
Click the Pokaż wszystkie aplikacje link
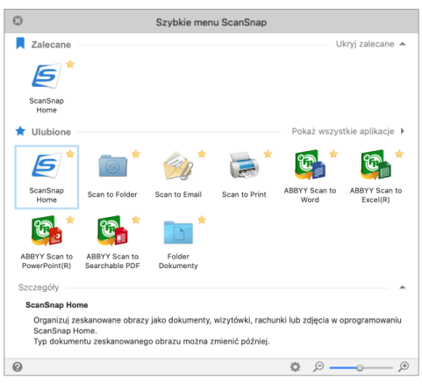(343, 131)
